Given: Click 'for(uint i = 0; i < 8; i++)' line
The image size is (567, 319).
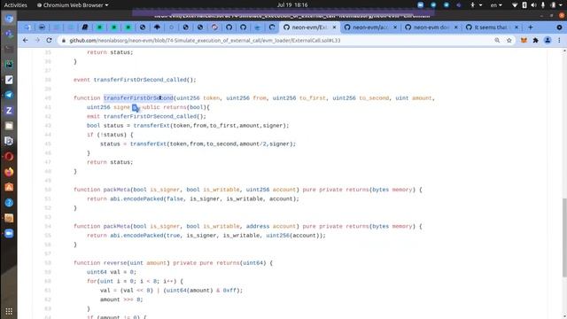Looking at the screenshot, I should [135, 281].
